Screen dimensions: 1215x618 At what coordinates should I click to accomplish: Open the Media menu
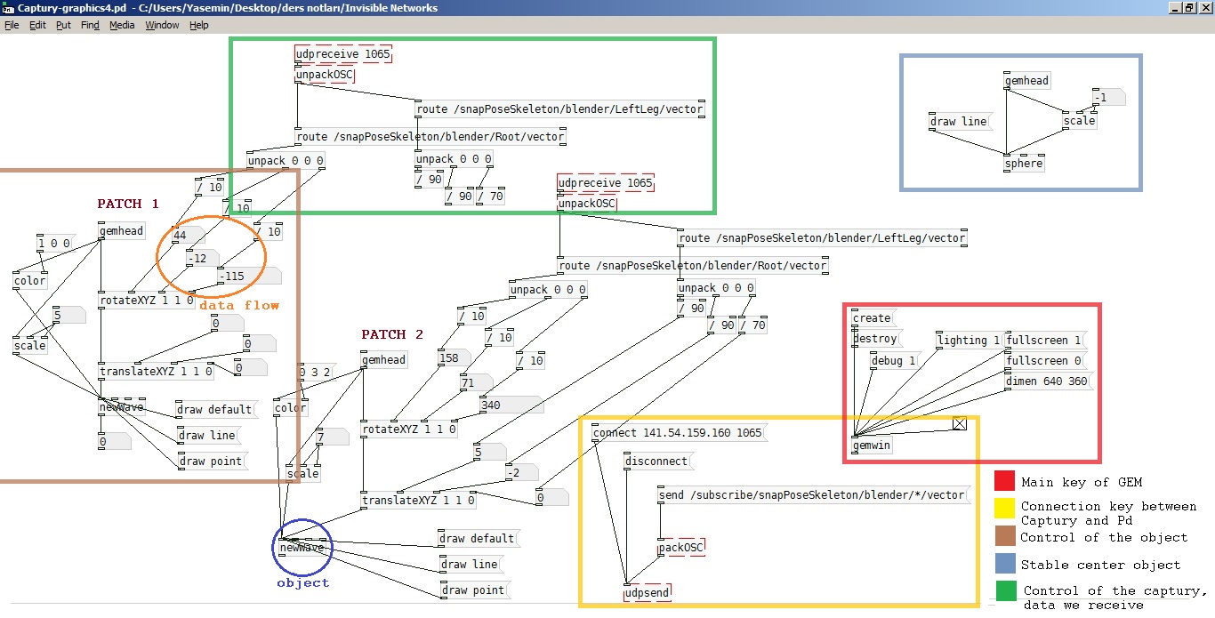coord(122,25)
